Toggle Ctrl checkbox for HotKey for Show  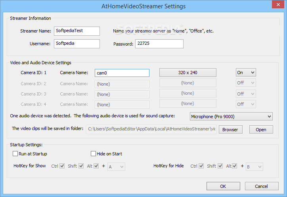(62, 166)
